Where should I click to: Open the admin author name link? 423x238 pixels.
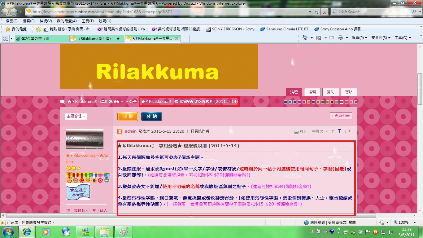click(x=131, y=131)
